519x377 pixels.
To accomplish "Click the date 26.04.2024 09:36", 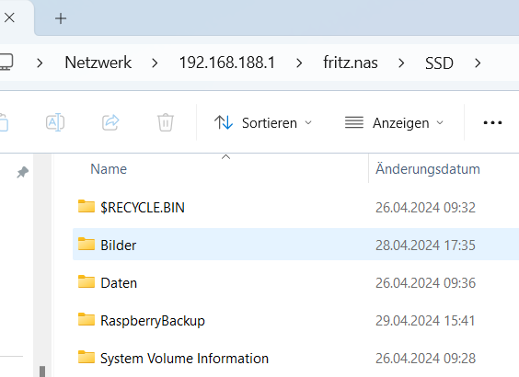I will [425, 283].
